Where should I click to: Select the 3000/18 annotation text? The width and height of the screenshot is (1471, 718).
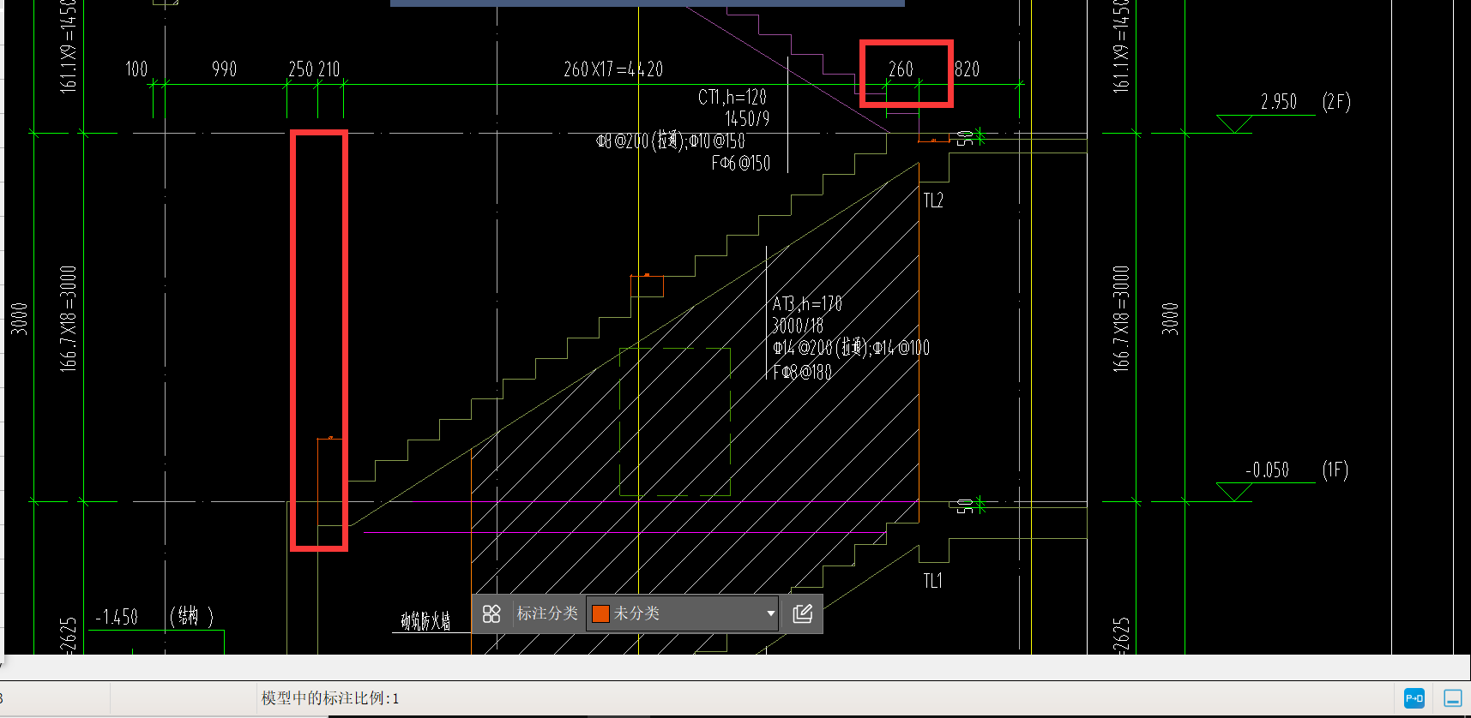tap(798, 326)
